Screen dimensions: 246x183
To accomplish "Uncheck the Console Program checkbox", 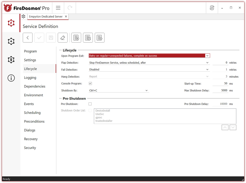I will tap(90, 83).
